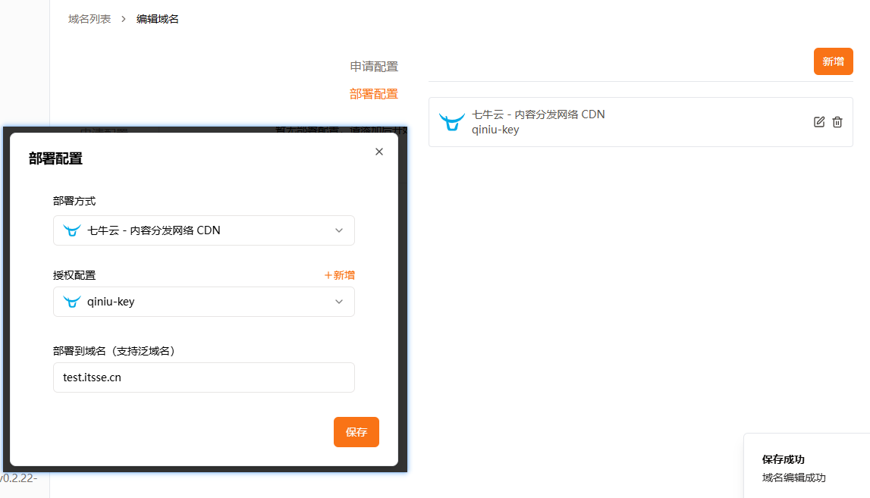Screen dimensions: 870x498
Task: Go to 域名列表 breadcrumb
Action: coord(90,19)
